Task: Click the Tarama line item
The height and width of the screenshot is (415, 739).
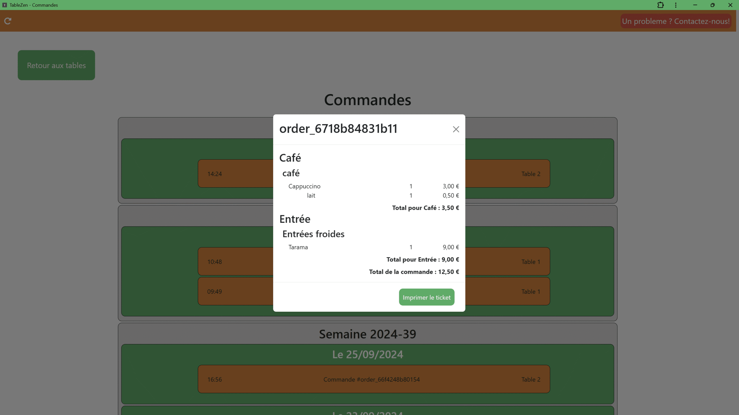Action: pyautogui.click(x=298, y=247)
